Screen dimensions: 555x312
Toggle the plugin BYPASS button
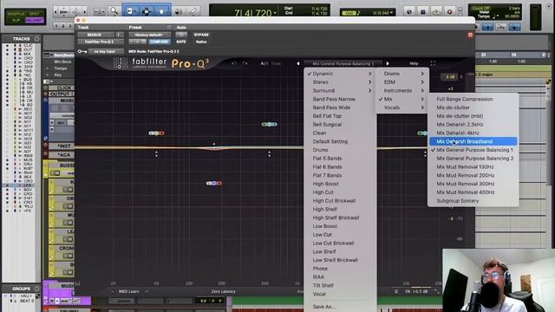tap(201, 35)
